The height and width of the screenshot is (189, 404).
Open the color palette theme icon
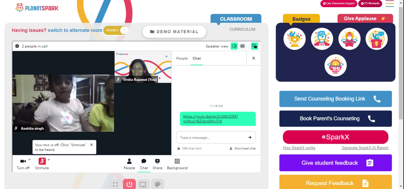[x=158, y=185]
